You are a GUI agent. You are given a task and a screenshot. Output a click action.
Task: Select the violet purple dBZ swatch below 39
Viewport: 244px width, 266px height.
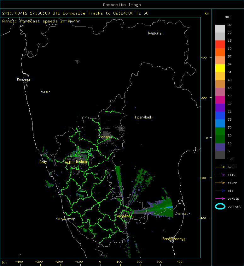pyautogui.click(x=220, y=108)
